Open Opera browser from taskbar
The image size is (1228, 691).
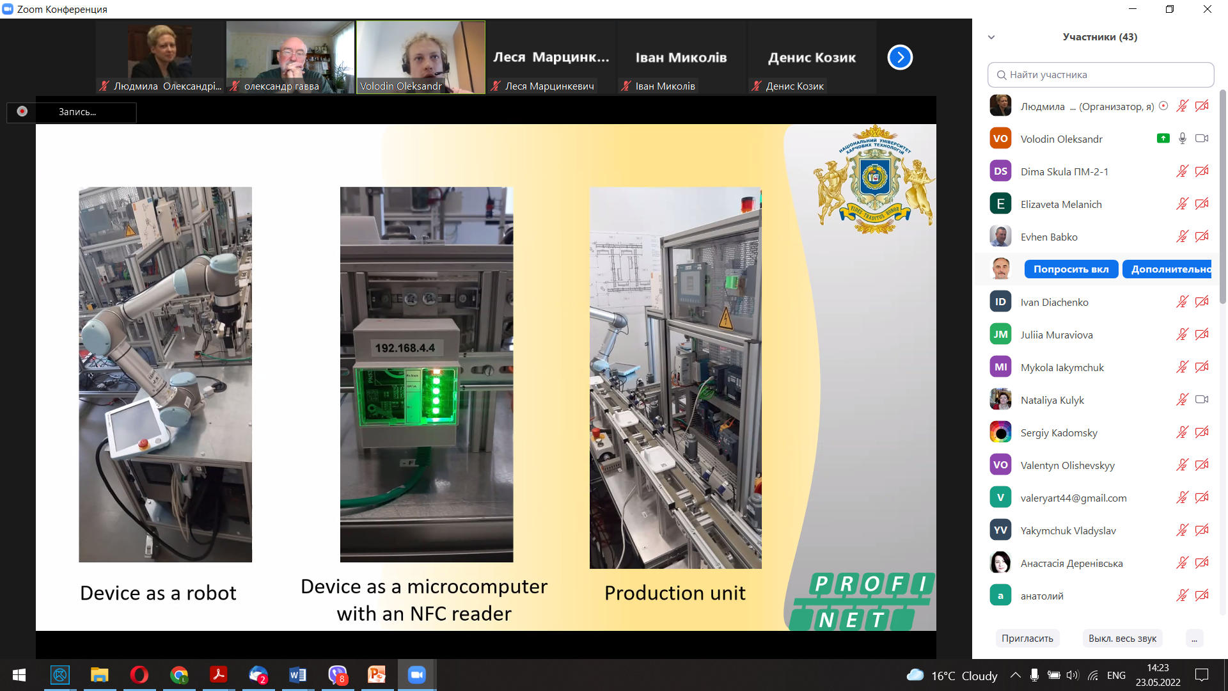[139, 675]
